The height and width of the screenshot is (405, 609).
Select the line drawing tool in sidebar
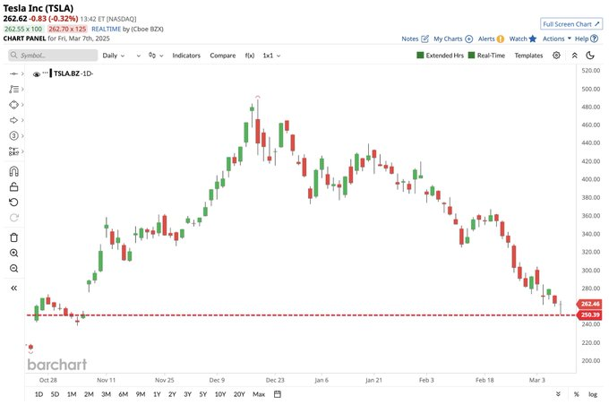pos(14,73)
